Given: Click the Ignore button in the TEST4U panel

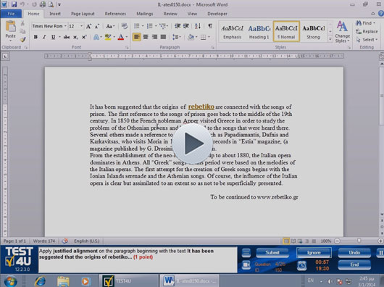Looking at the screenshot, I should 314,252.
